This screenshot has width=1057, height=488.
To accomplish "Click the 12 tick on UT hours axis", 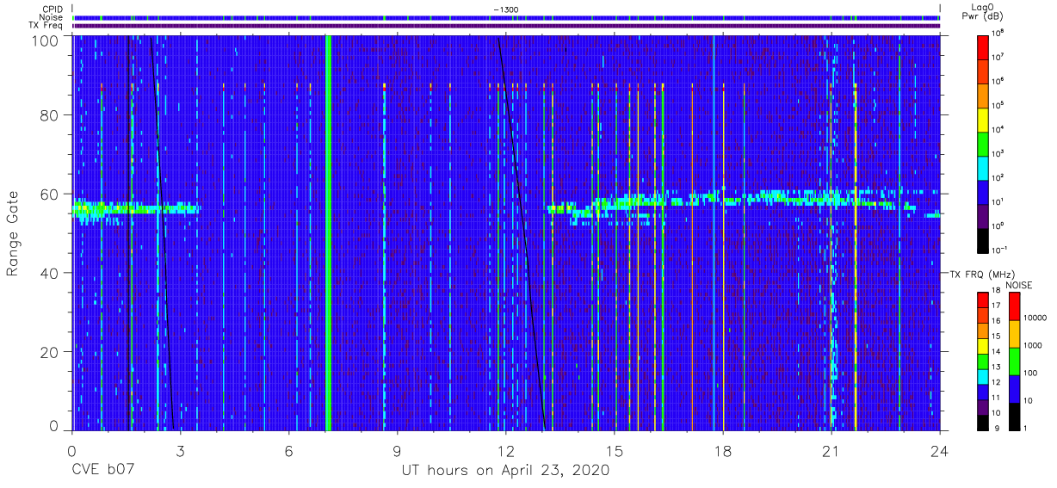I will (x=505, y=451).
